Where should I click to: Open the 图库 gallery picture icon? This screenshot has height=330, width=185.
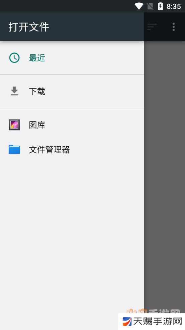pos(14,125)
